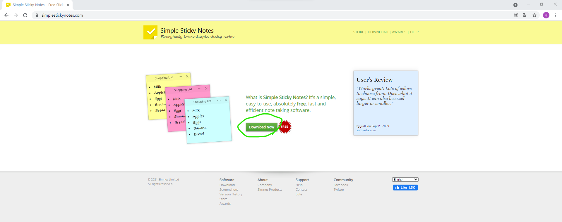The height and width of the screenshot is (222, 562).
Task: Bookmark this page with star icon
Action: tap(534, 15)
